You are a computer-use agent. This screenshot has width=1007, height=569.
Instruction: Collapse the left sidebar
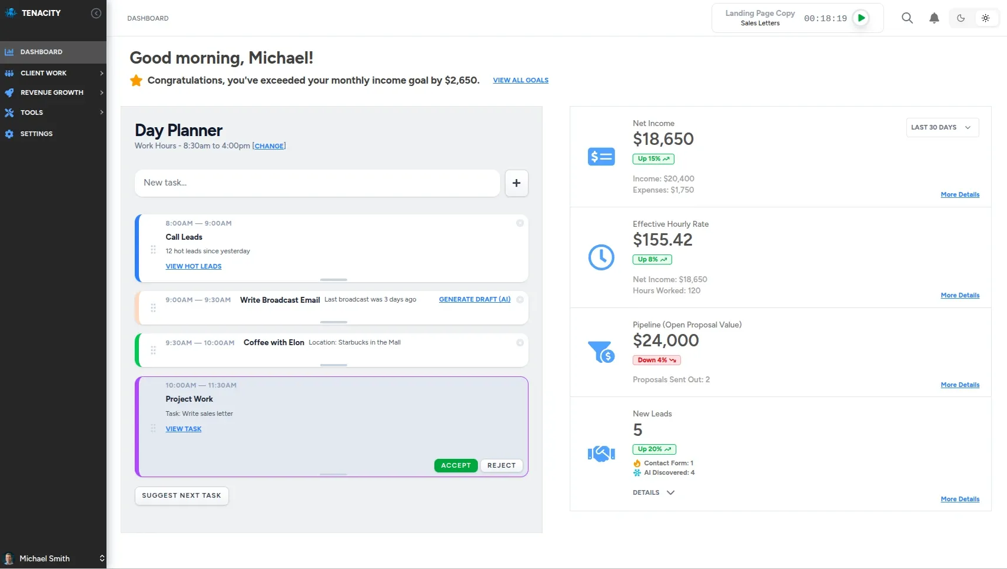pos(96,13)
